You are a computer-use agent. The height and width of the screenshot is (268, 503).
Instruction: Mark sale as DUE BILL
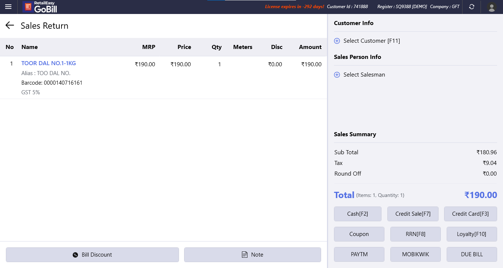tap(472, 254)
